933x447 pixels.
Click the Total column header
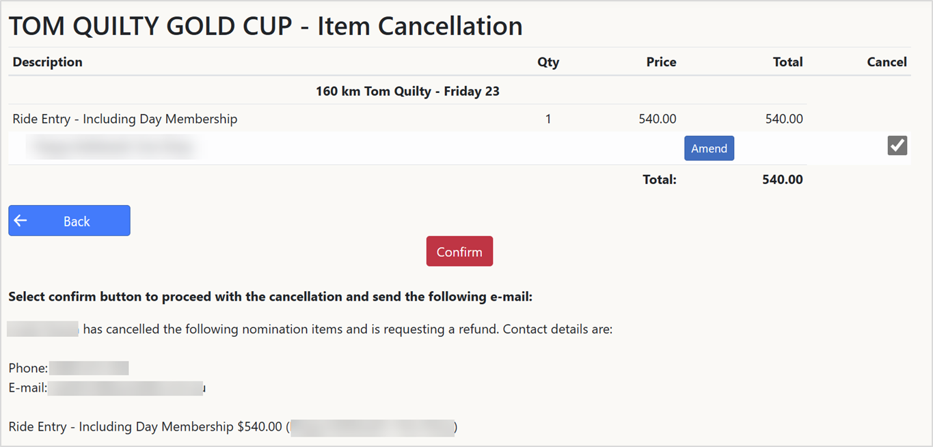787,62
